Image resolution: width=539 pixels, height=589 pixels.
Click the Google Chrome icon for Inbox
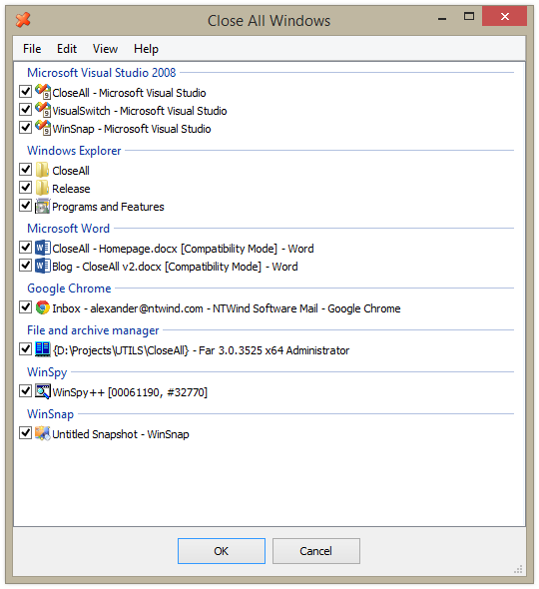point(43,307)
